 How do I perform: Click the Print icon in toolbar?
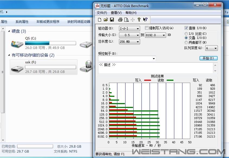point(120,20)
